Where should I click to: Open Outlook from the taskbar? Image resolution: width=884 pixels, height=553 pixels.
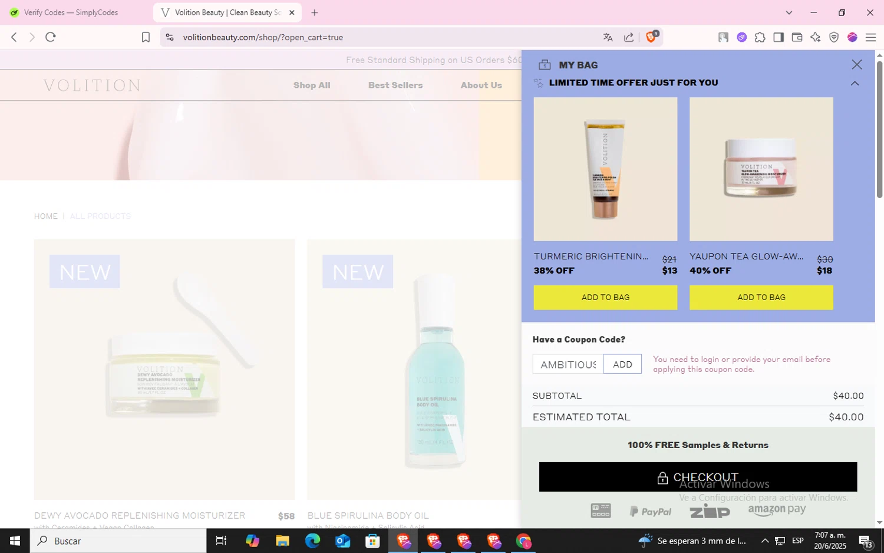pos(342,541)
